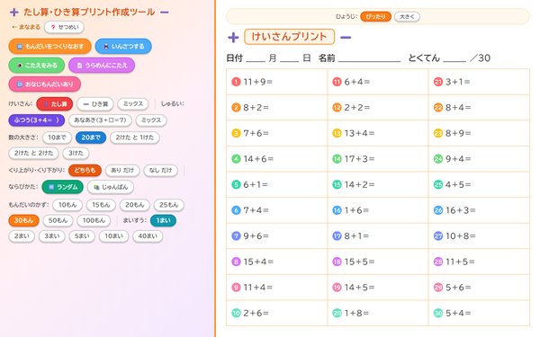Set number size to 2けた と 1けた
The height and width of the screenshot is (337, 540).
pos(135,137)
